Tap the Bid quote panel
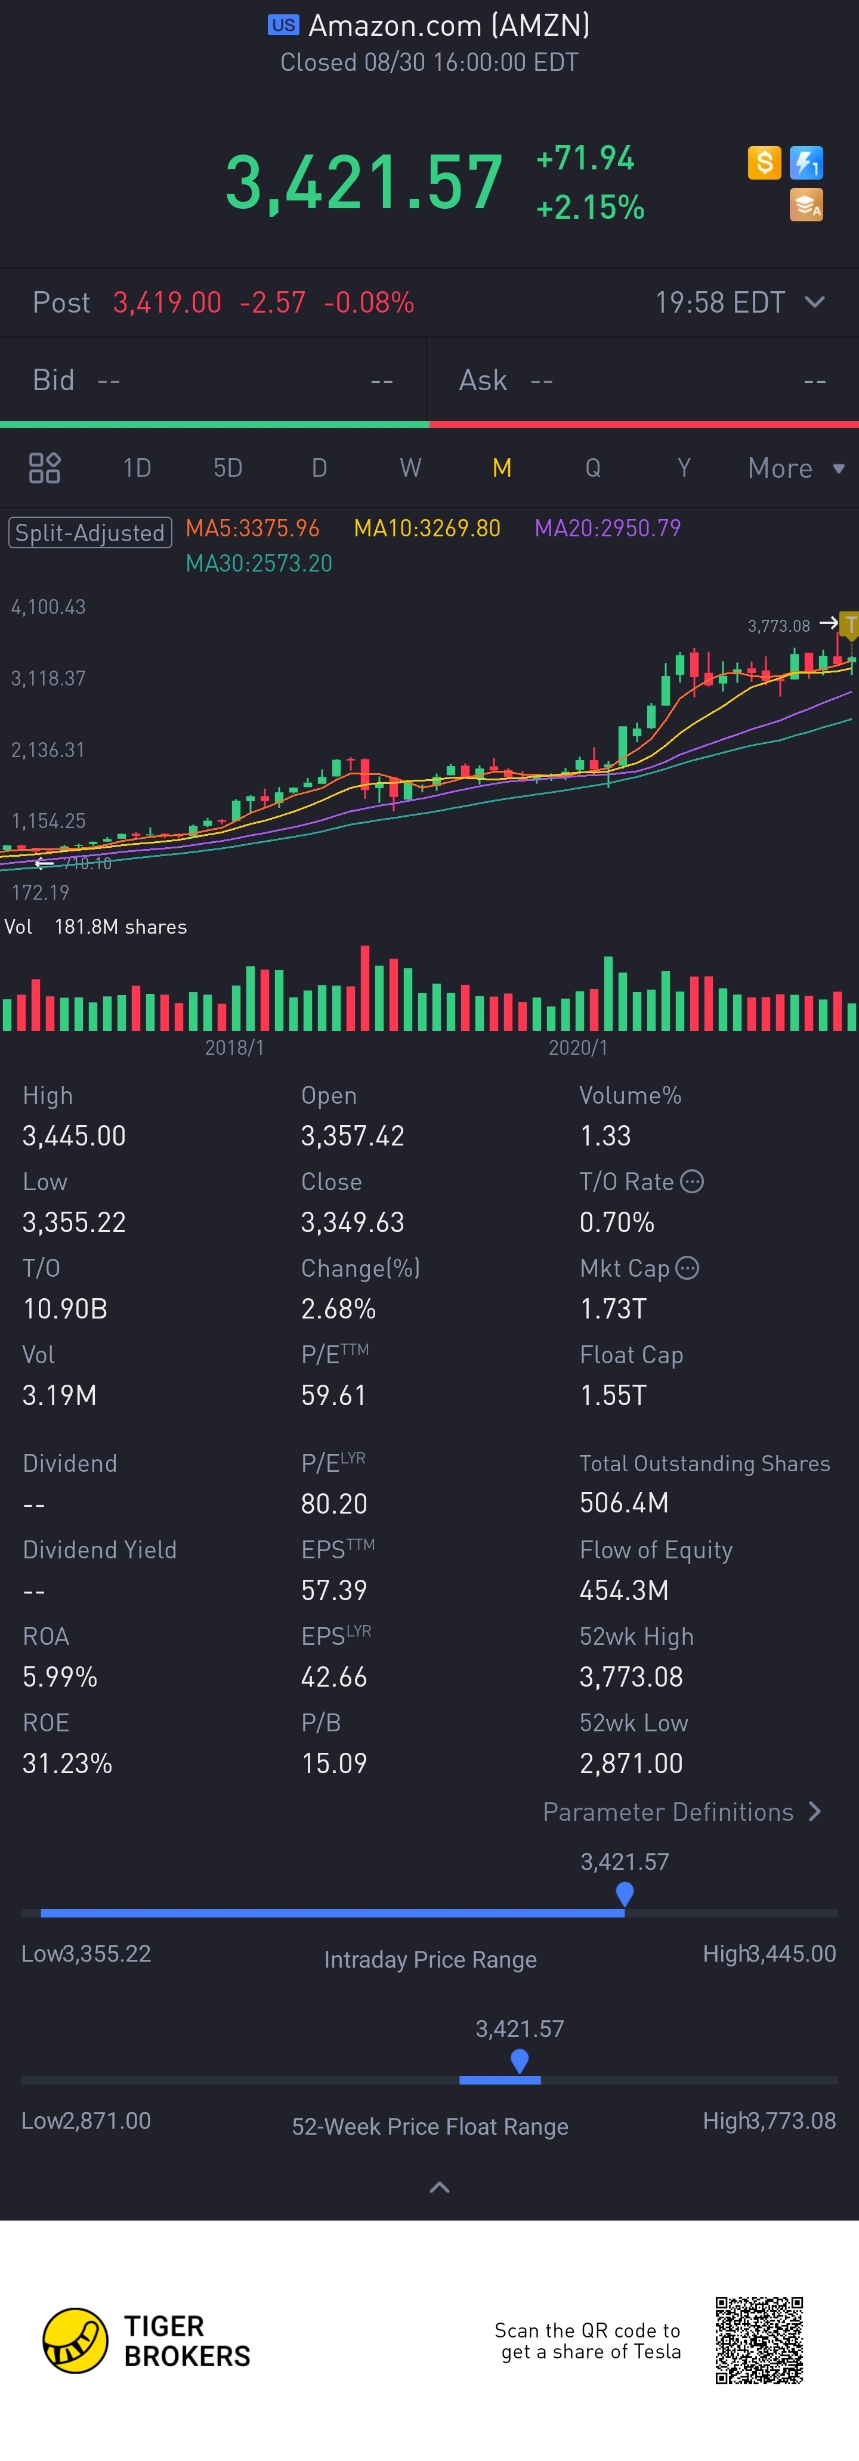The height and width of the screenshot is (2461, 859). click(213, 380)
